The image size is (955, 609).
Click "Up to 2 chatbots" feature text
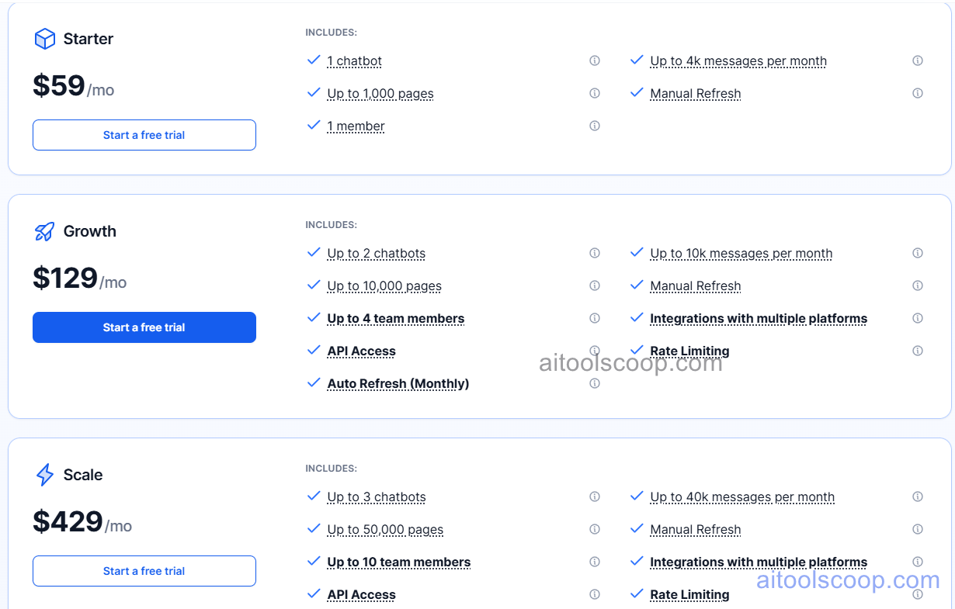376,254
